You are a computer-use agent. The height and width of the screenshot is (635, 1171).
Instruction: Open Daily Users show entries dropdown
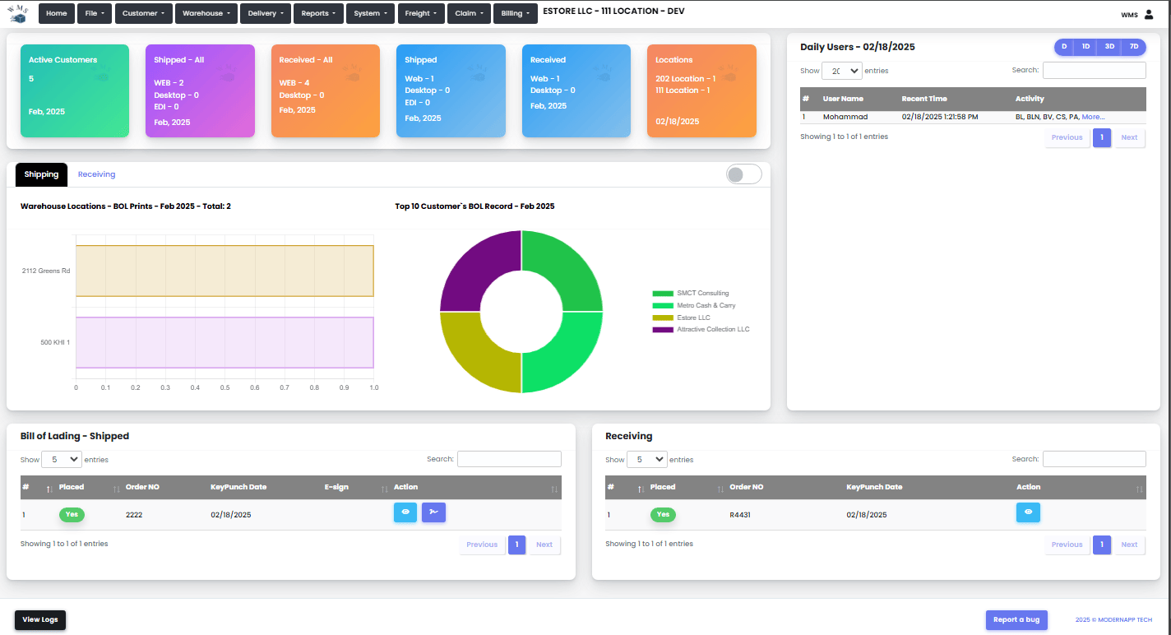click(842, 71)
